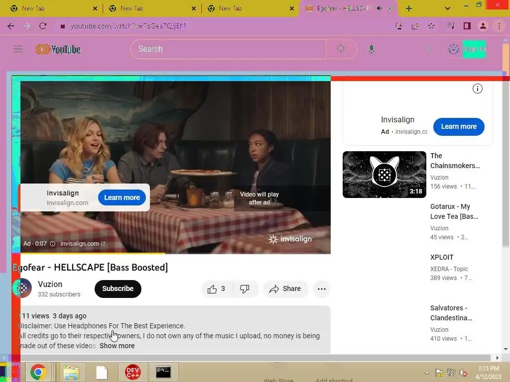
Task: Expand description with Show more
Action: (x=117, y=346)
